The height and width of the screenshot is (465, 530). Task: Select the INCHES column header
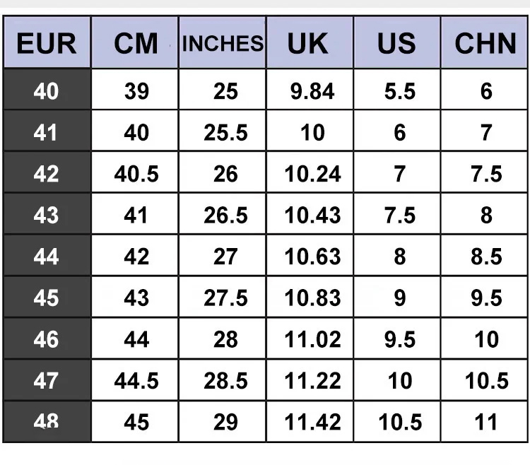click(223, 44)
